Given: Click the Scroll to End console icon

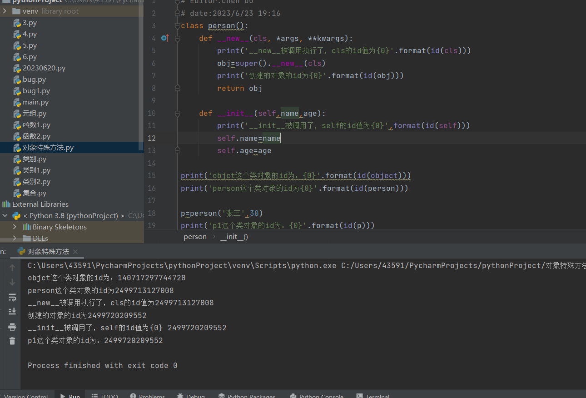Looking at the screenshot, I should coord(12,312).
